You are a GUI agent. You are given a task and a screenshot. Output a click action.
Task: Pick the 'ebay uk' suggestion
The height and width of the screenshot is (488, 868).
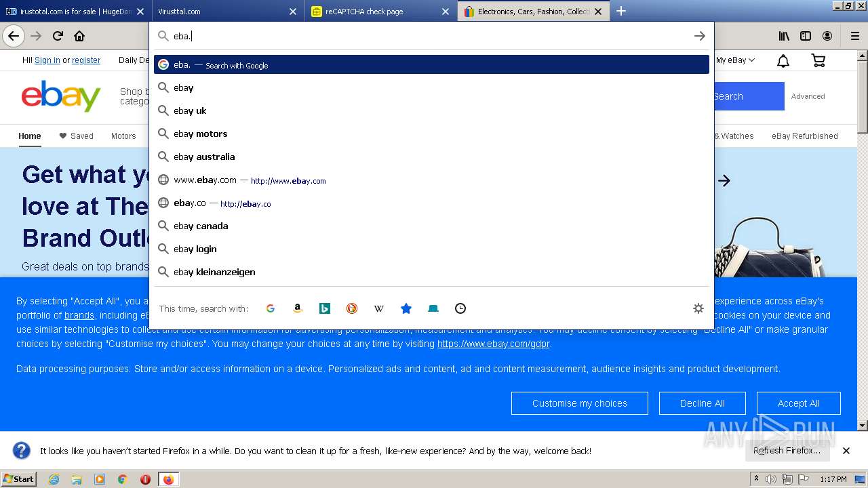[x=431, y=110]
